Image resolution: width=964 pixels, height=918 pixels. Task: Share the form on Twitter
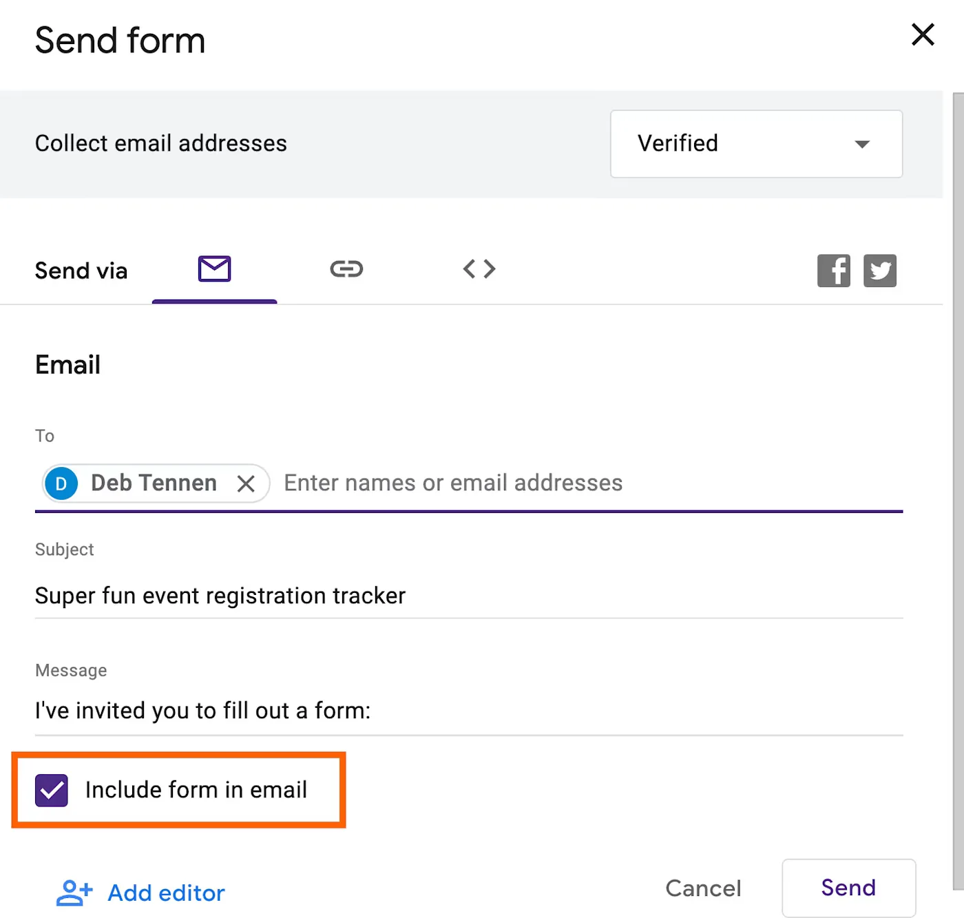(x=880, y=271)
